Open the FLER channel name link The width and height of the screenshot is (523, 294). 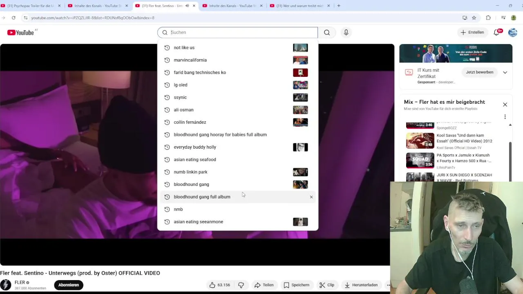tap(20, 283)
